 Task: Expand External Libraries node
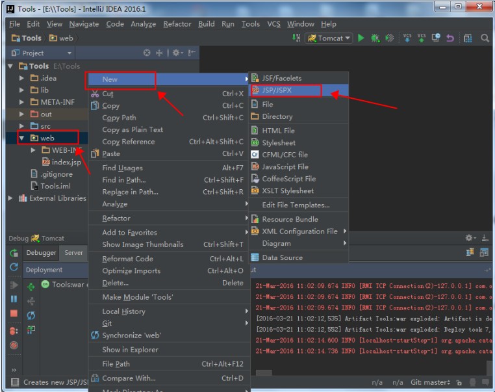click(x=10, y=198)
